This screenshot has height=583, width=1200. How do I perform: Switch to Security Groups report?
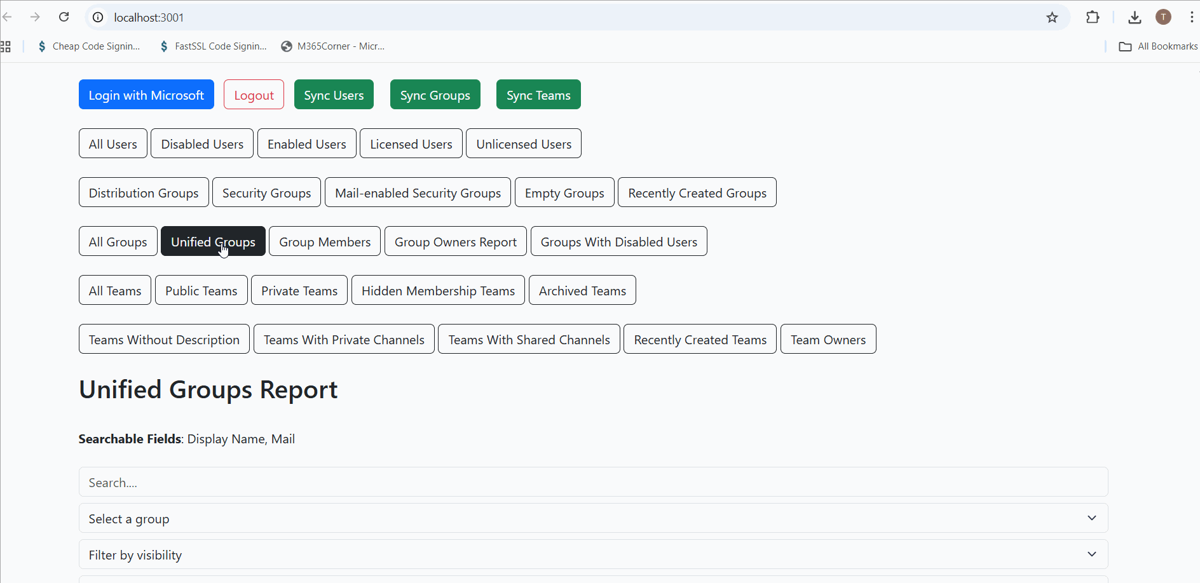coord(266,192)
